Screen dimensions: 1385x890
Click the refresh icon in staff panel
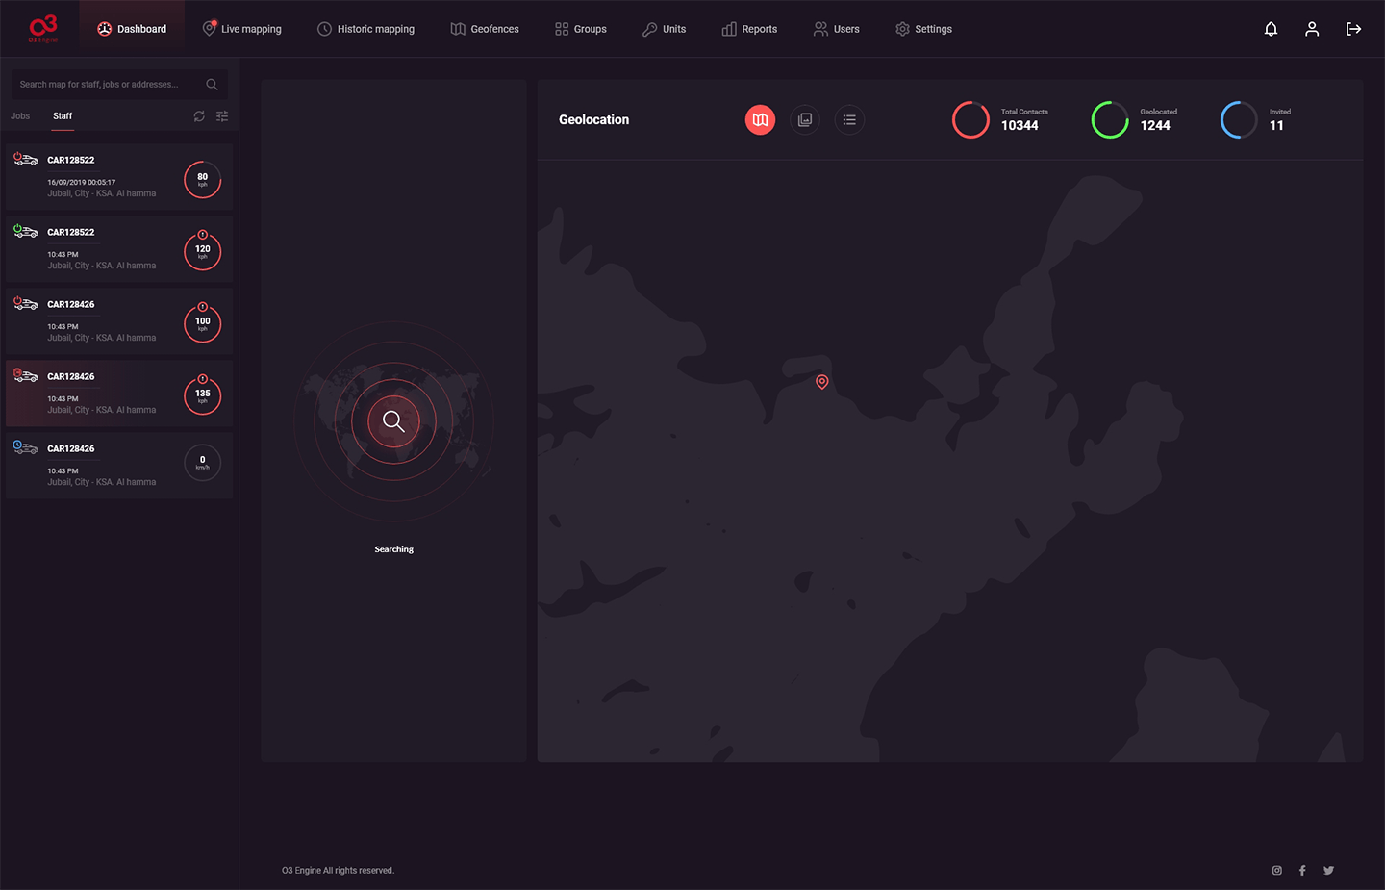pos(199,116)
